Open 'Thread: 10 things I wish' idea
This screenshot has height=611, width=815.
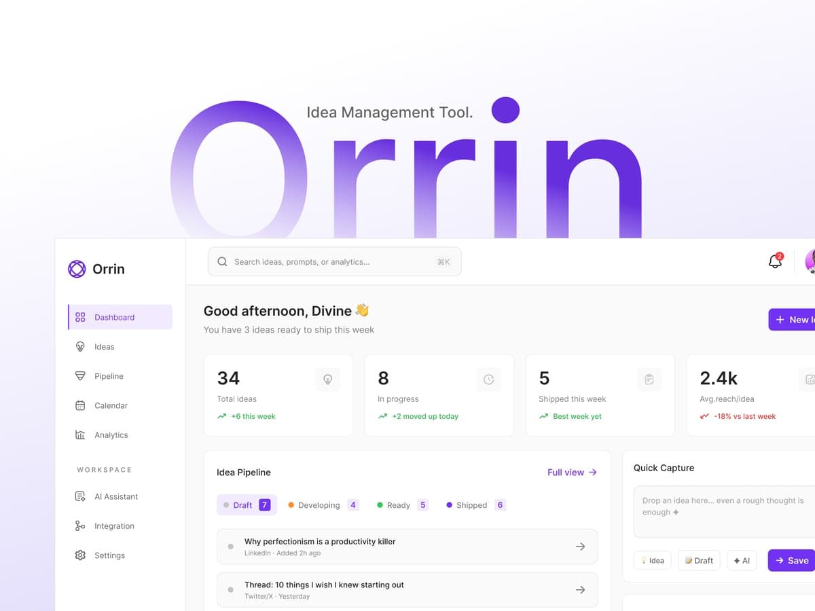coord(407,590)
